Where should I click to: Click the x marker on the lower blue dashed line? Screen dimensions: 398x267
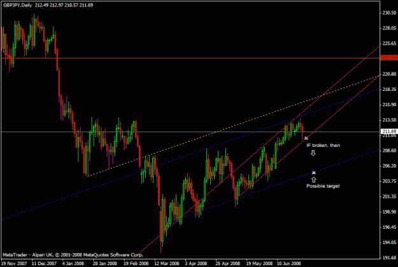click(x=314, y=173)
